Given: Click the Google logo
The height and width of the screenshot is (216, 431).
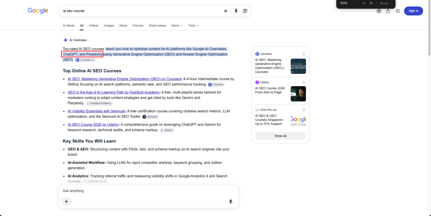Looking at the screenshot, I should (38, 10).
